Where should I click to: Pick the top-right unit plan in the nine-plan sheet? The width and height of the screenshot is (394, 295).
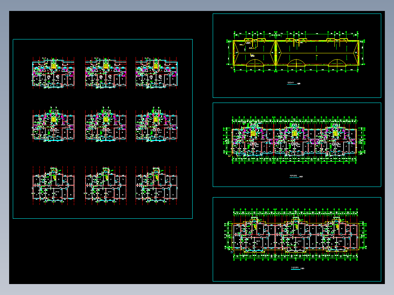[156, 73]
